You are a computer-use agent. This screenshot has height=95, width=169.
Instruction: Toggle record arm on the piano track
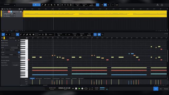(9, 12)
